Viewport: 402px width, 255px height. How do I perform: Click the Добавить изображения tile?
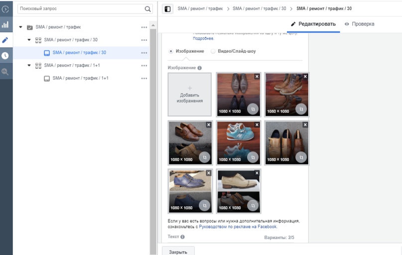pyautogui.click(x=189, y=95)
